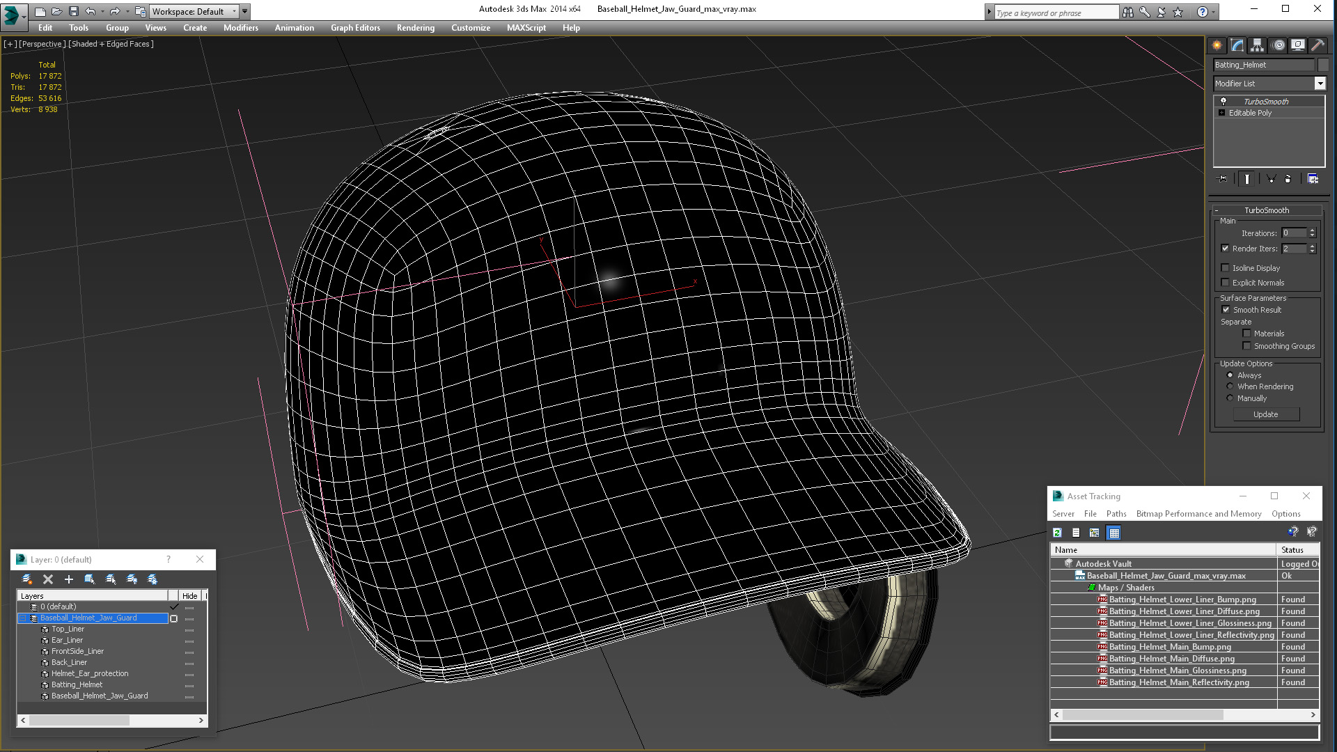Image resolution: width=1337 pixels, height=752 pixels.
Task: Open Configure Modifier Sets icon
Action: point(1313,179)
